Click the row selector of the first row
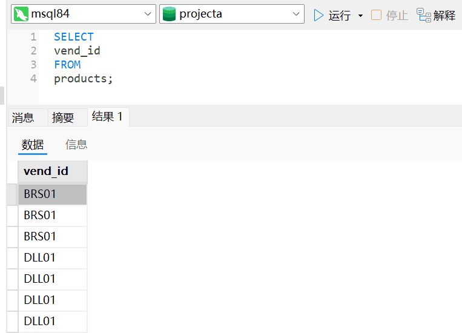The image size is (462, 333). 12,194
